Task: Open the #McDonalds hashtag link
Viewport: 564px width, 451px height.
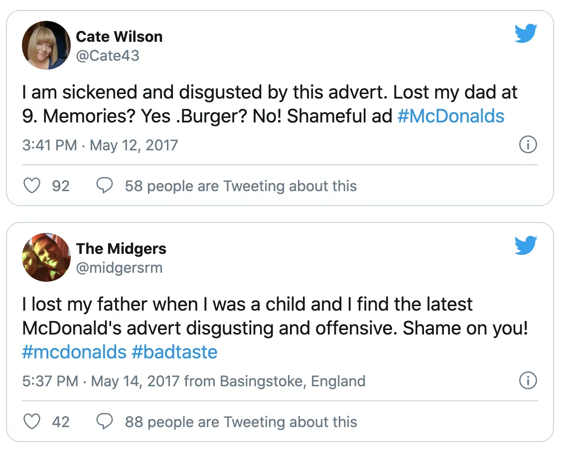Action: [450, 116]
